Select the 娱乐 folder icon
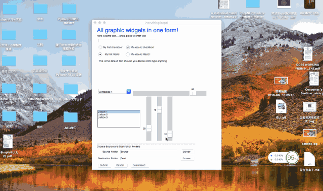323x191 pixels. (40, 116)
